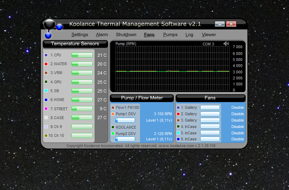Adjust the Pump1 D5V level slider

click(125, 121)
